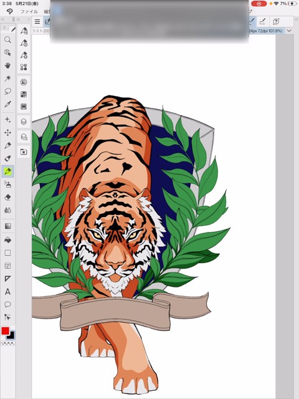Expand the canvas tab list chevron
The image size is (299, 399).
[x=289, y=31]
